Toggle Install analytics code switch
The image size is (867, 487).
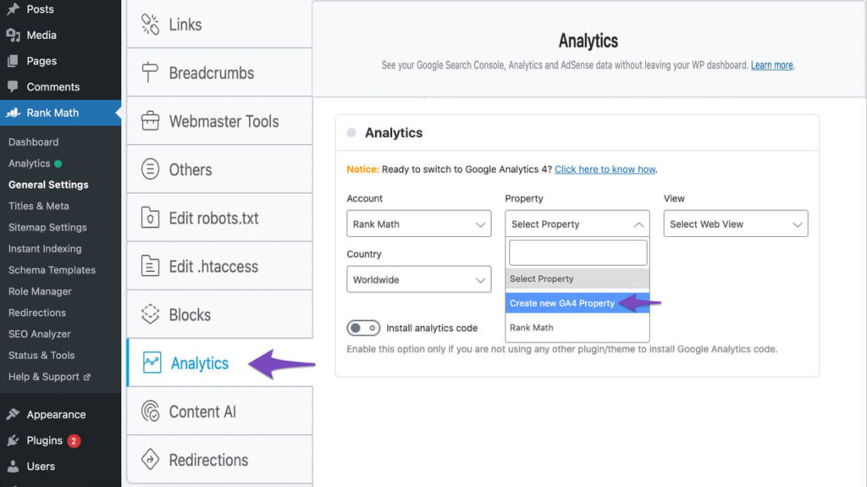[363, 328]
